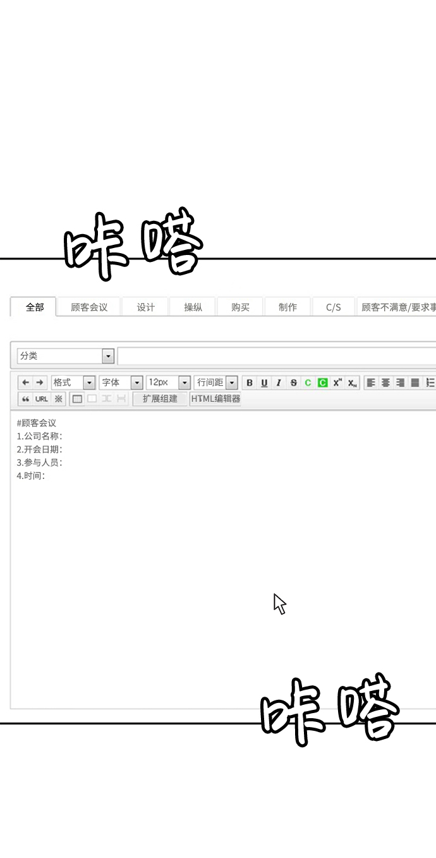This screenshot has width=436, height=858.
Task: Switch to the 顾客会议 tab
Action: [x=89, y=308]
